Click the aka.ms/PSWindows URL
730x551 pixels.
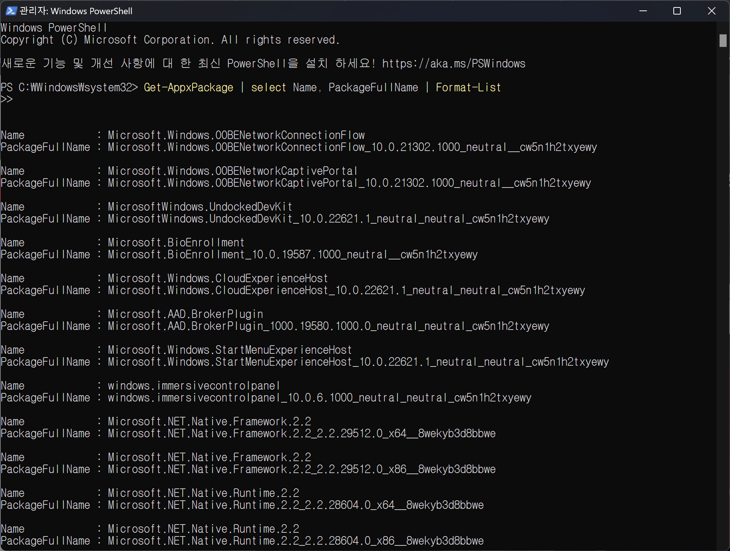click(x=453, y=63)
